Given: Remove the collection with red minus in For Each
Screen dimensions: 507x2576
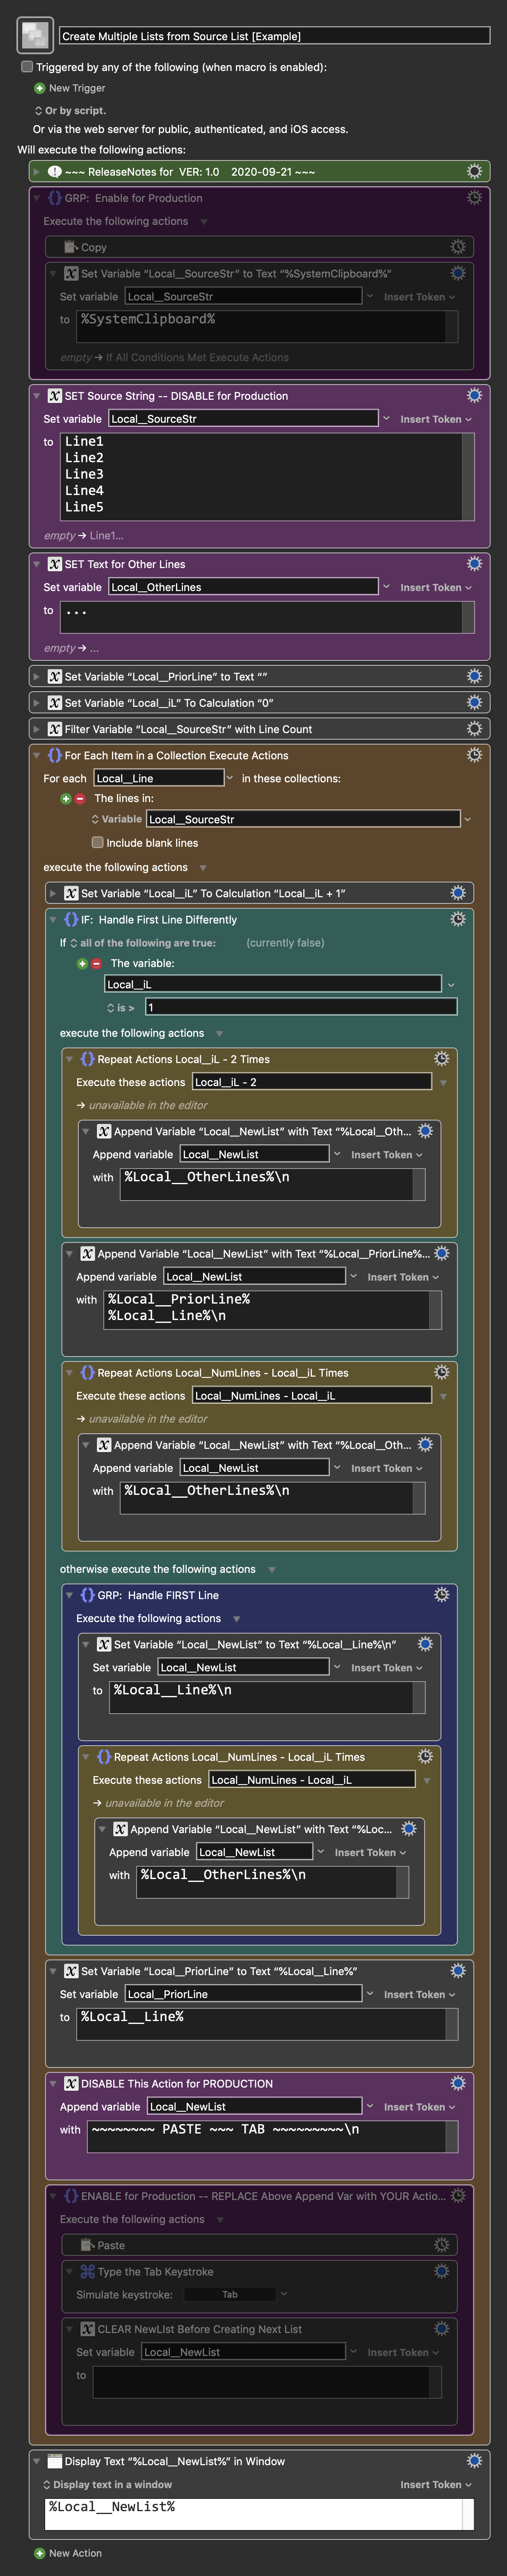Looking at the screenshot, I should pos(80,799).
